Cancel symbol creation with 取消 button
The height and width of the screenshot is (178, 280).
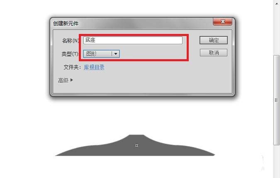[x=214, y=53]
